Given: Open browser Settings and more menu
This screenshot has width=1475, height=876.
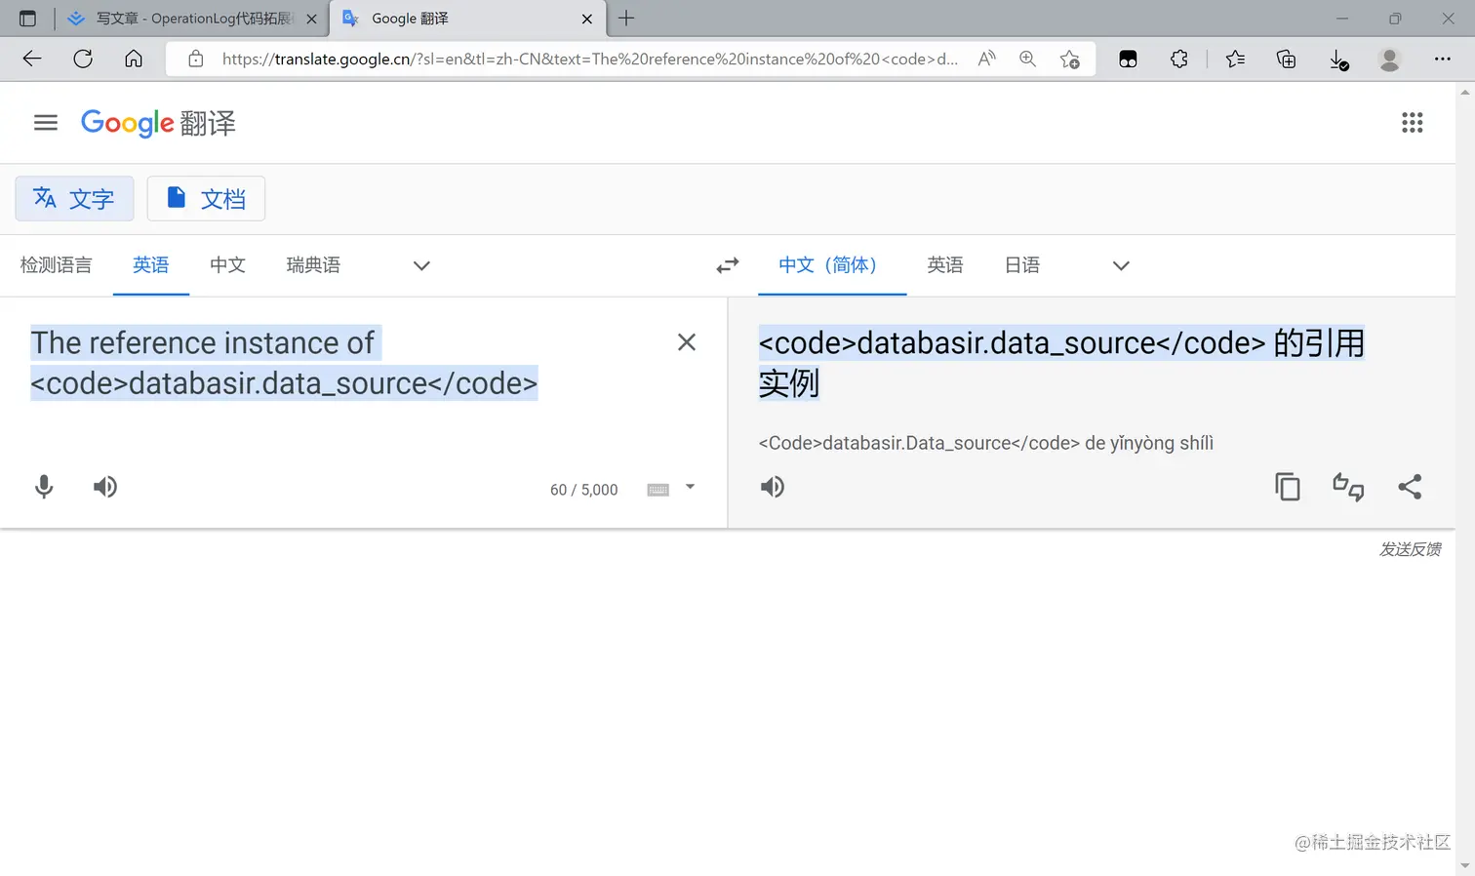Looking at the screenshot, I should click(1442, 59).
